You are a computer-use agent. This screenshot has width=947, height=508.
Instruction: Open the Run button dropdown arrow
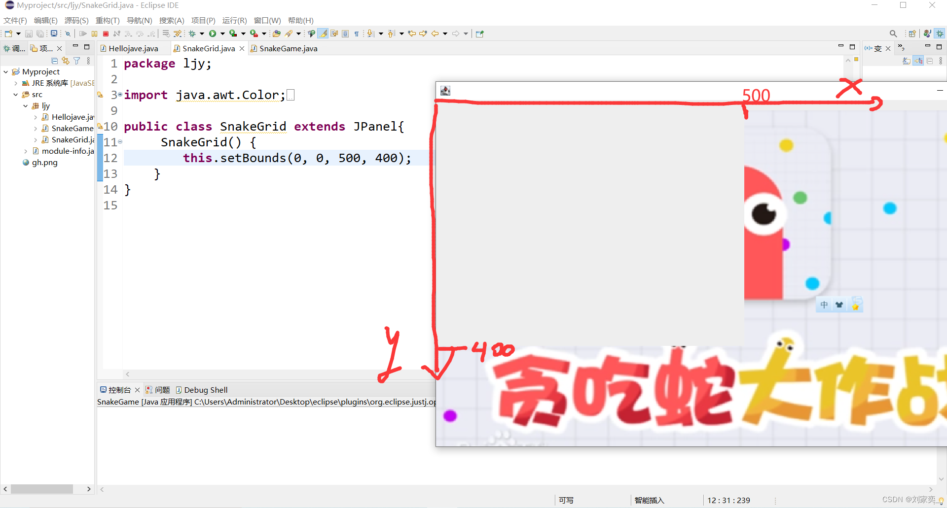click(x=223, y=33)
